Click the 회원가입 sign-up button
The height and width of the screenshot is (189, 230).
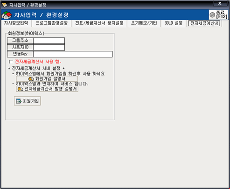(x=28, y=101)
